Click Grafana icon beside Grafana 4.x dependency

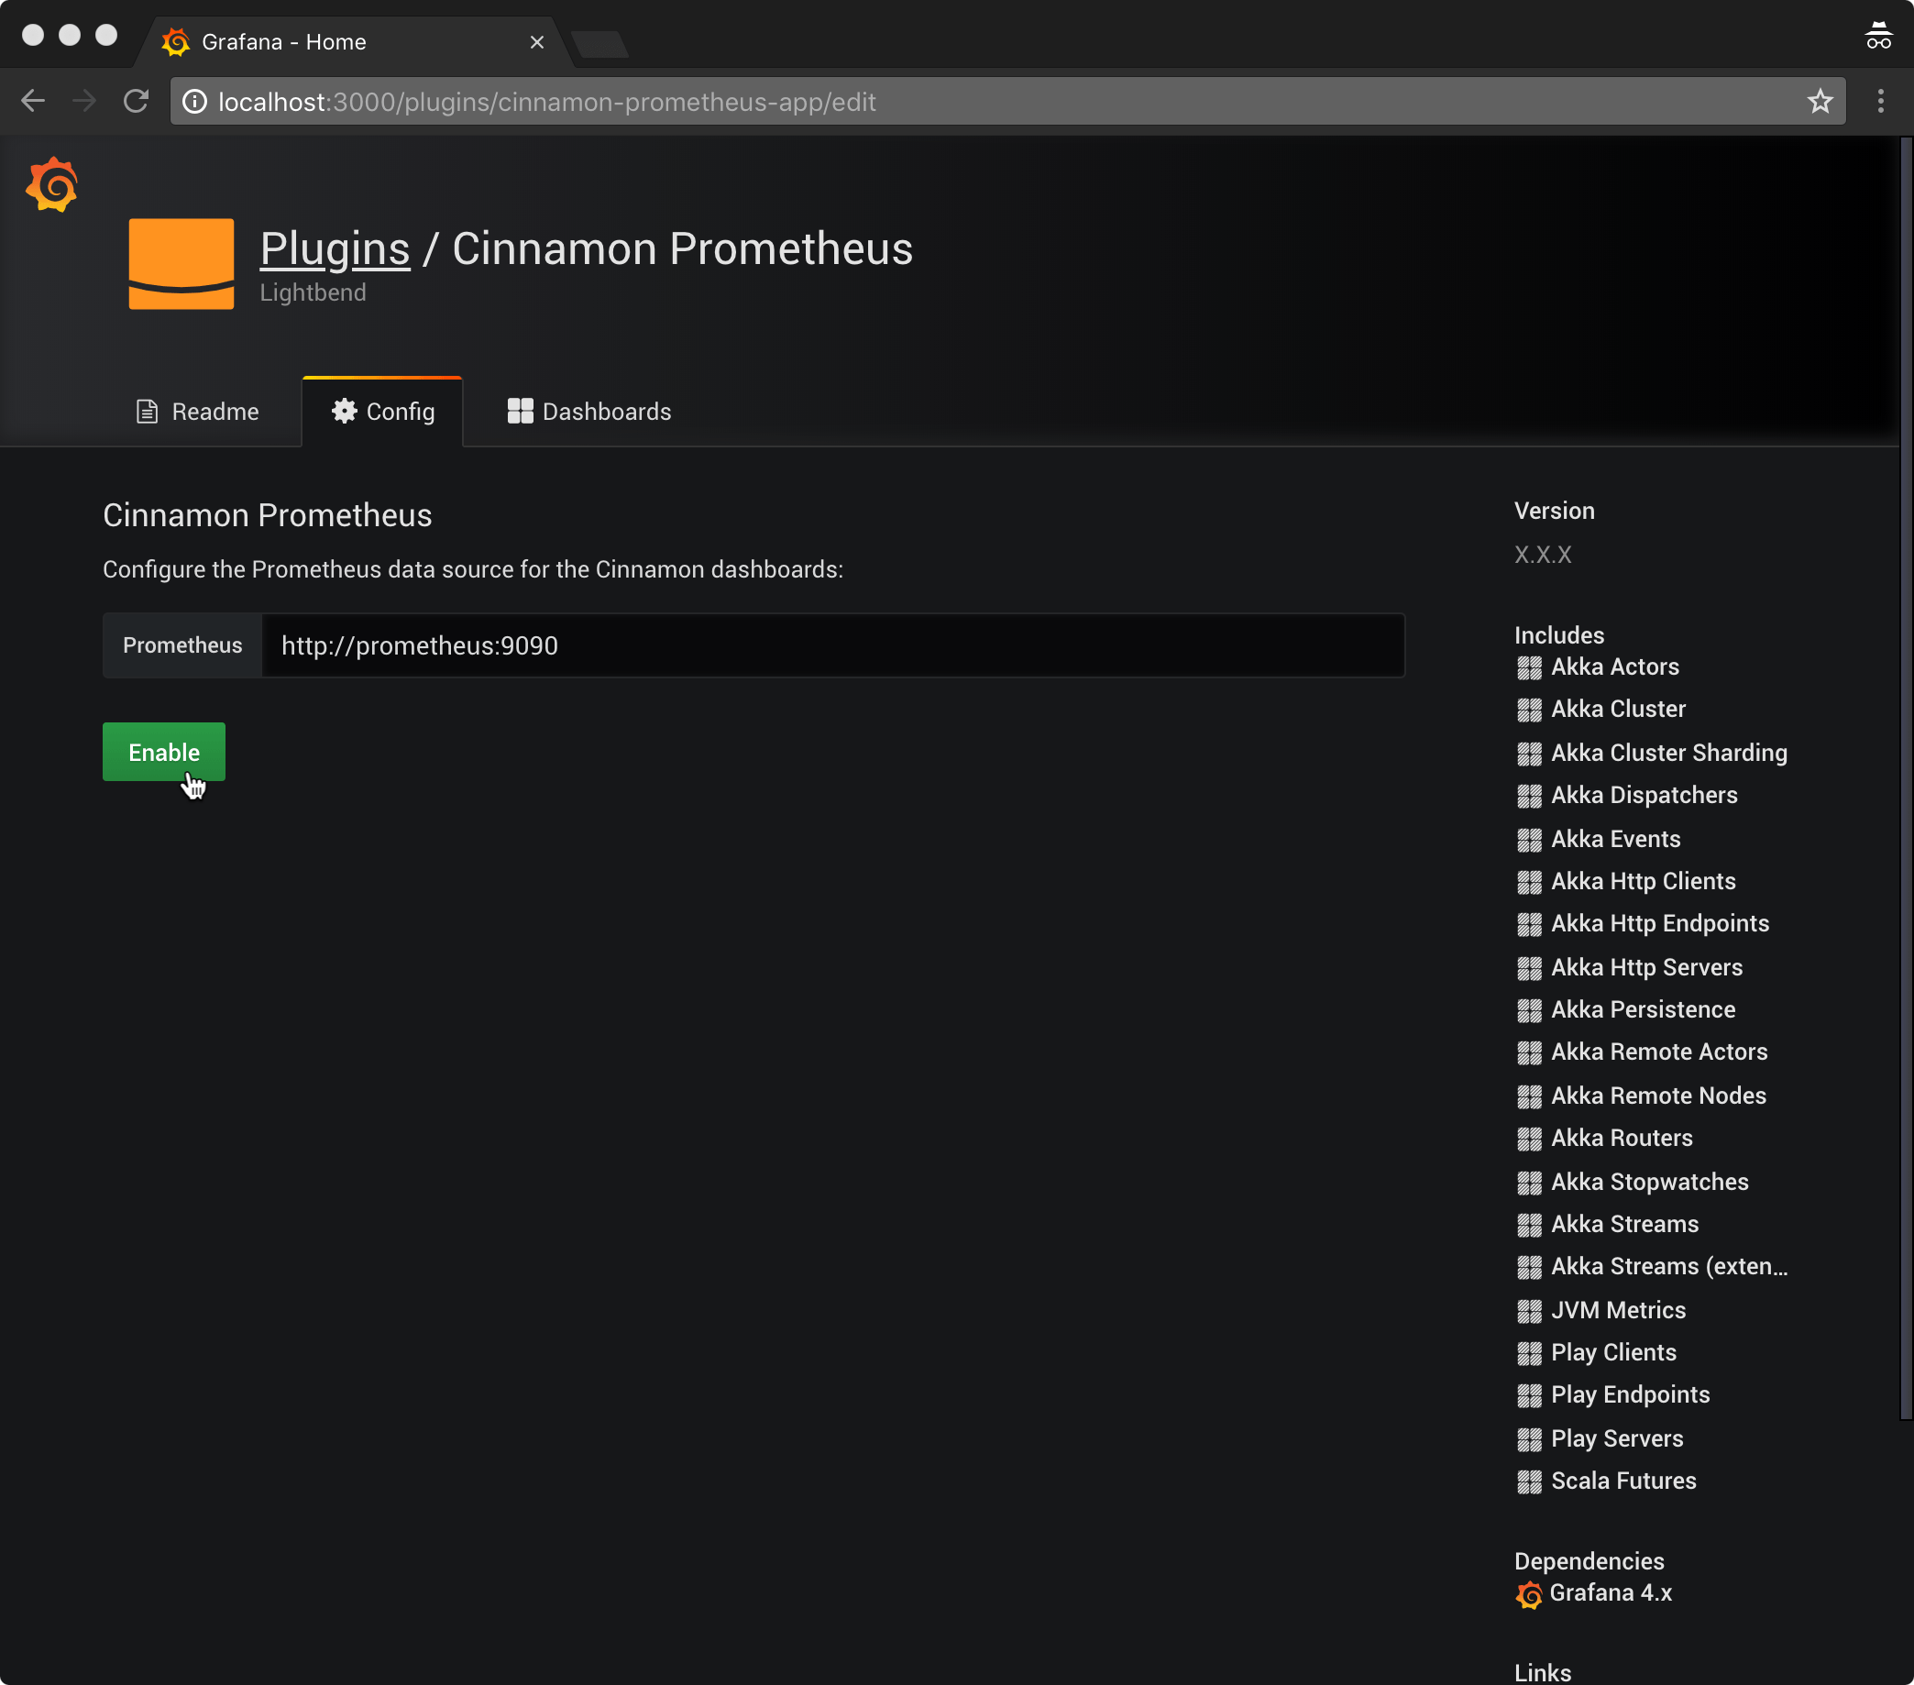(x=1528, y=1594)
